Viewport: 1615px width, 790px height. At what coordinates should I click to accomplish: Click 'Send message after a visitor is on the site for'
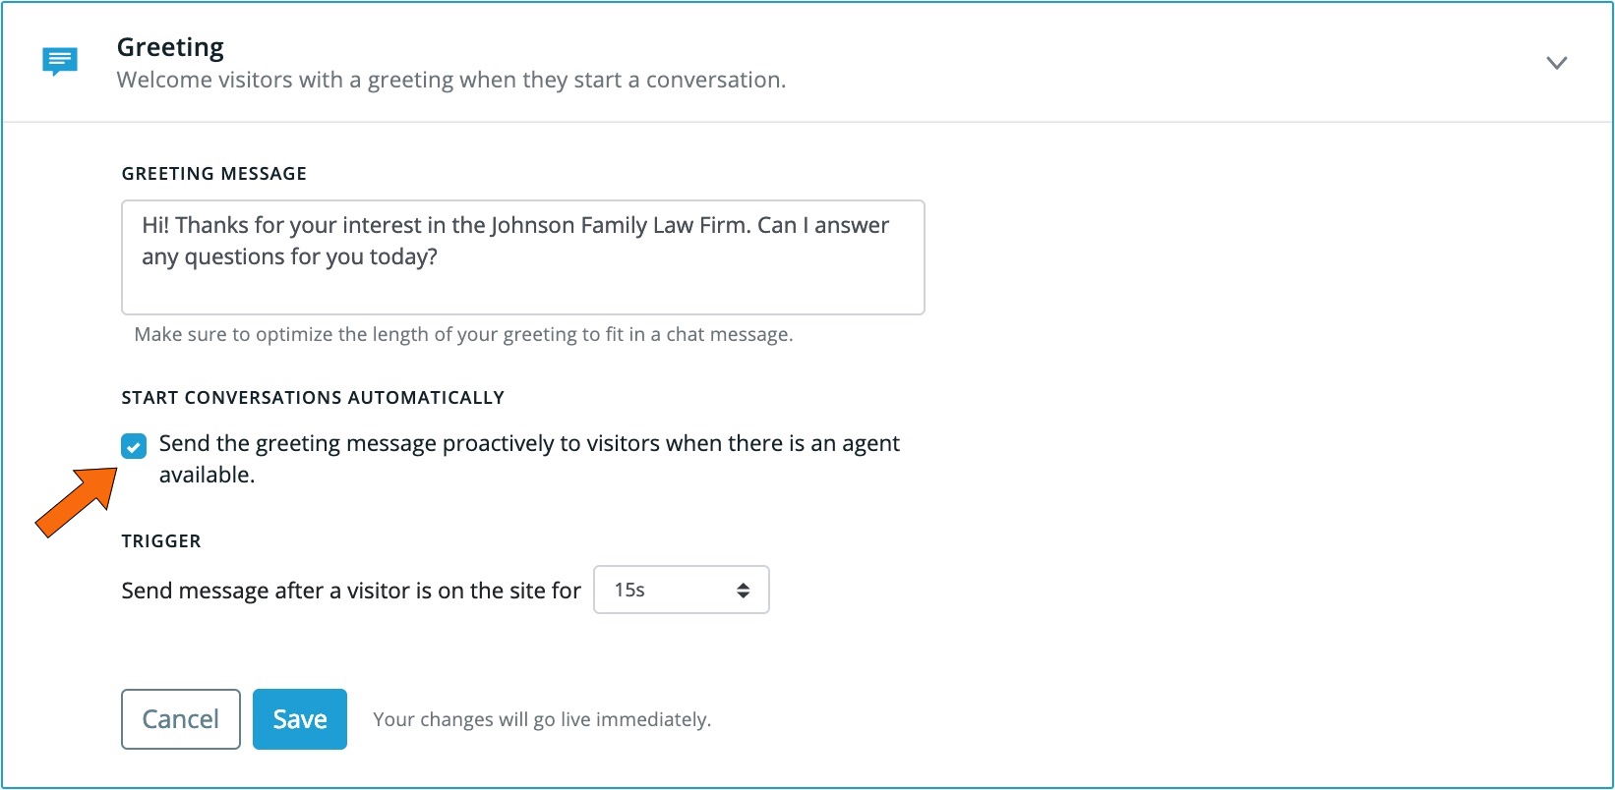click(x=351, y=591)
